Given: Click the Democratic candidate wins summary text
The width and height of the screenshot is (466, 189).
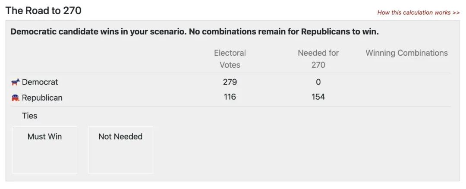Looking at the screenshot, I should tap(195, 31).
